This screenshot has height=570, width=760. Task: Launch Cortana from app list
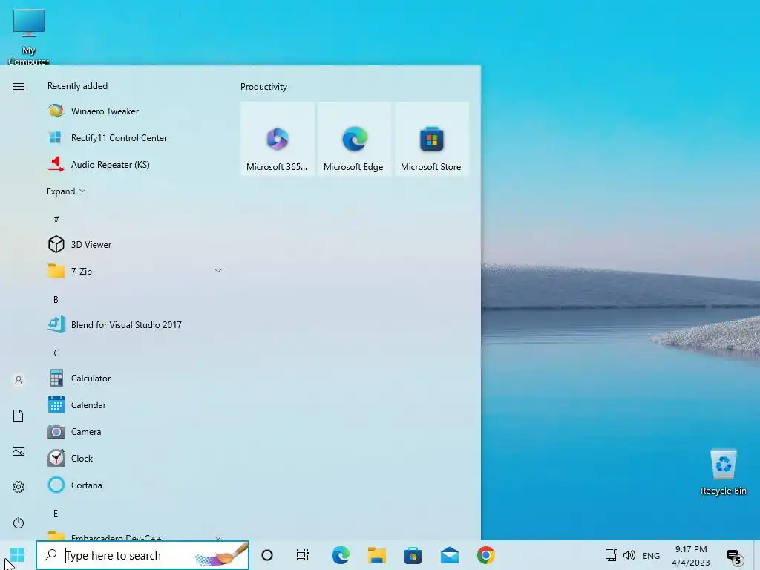[135, 485]
